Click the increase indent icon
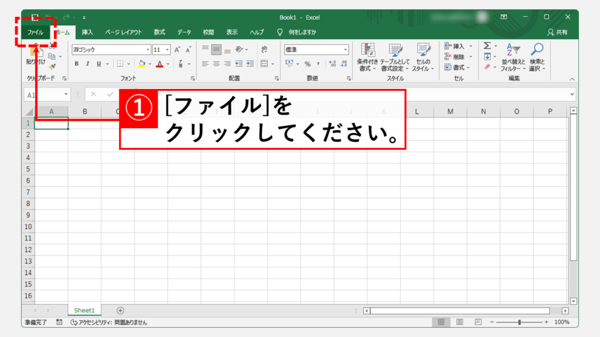The height and width of the screenshot is (337, 600). pyautogui.click(x=250, y=64)
